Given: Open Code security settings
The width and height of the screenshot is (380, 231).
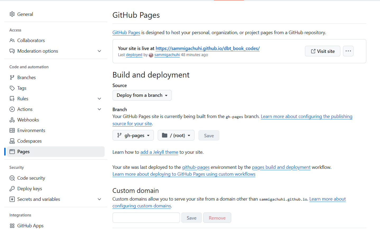Looking at the screenshot, I should 56,178.
